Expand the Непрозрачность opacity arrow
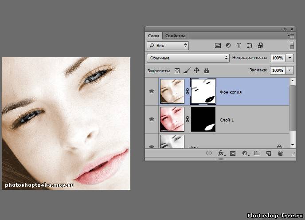The width and height of the screenshot is (305, 220). (290, 58)
